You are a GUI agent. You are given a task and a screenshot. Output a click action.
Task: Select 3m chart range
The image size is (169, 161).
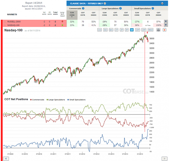pyautogui.click(x=105, y=30)
